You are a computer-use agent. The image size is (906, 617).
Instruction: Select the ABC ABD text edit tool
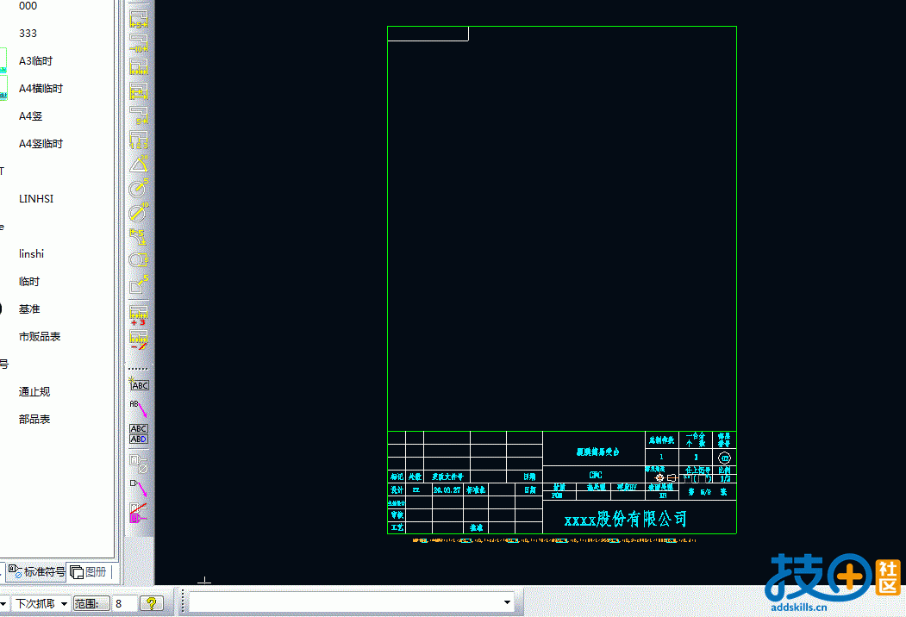point(138,433)
